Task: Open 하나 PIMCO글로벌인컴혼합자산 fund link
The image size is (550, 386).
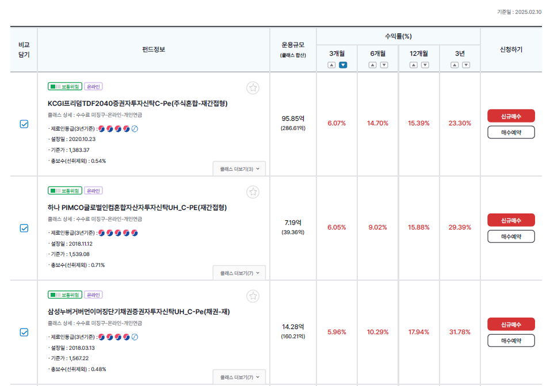Action: (137, 208)
